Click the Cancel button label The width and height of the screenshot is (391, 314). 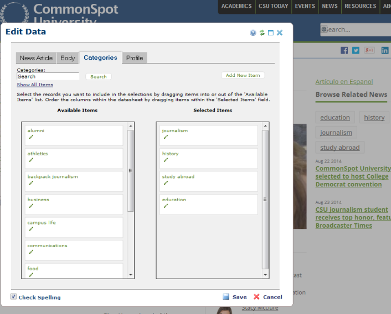(272, 297)
